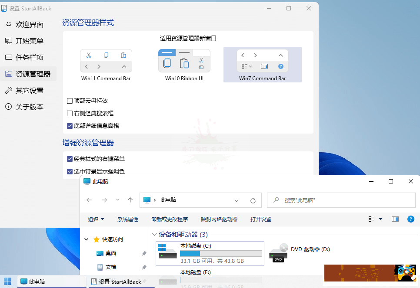
Task: Enable 右侧经典搜索框 checkbox
Action: (x=70, y=113)
